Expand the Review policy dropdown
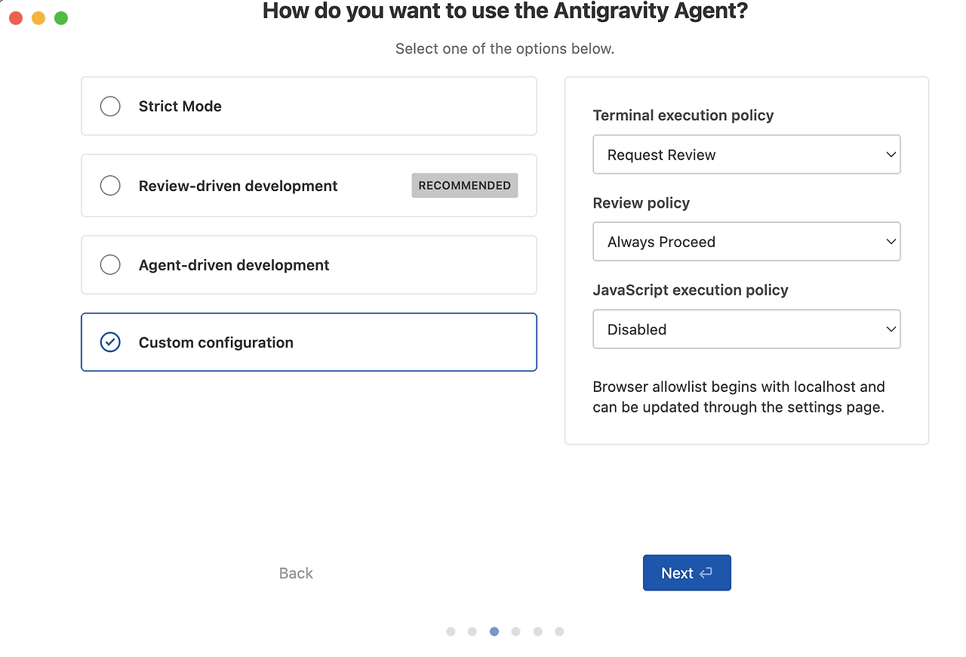The height and width of the screenshot is (657, 966). pos(746,242)
